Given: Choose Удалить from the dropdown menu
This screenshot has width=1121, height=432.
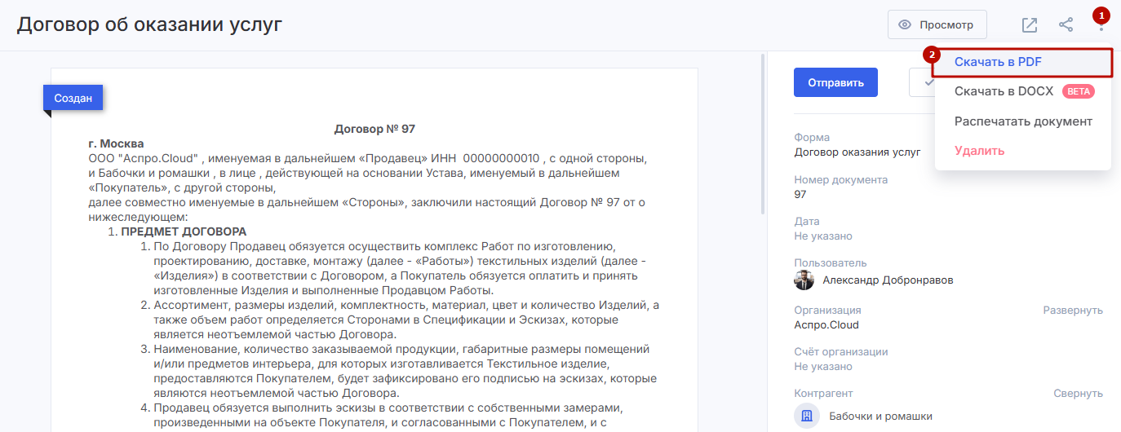Looking at the screenshot, I should click(1022, 151).
